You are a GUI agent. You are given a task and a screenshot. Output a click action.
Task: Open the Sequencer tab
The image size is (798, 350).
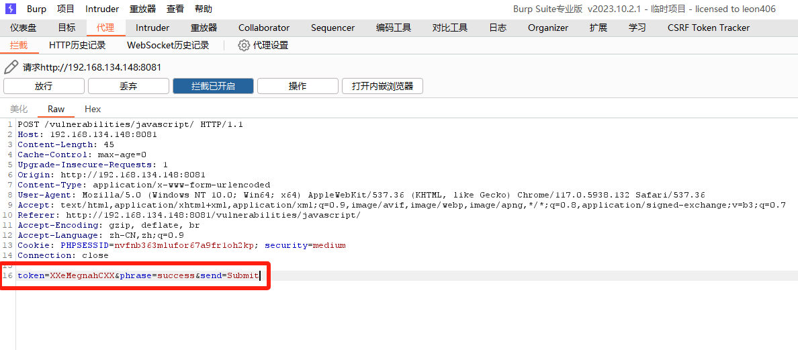pyautogui.click(x=333, y=28)
